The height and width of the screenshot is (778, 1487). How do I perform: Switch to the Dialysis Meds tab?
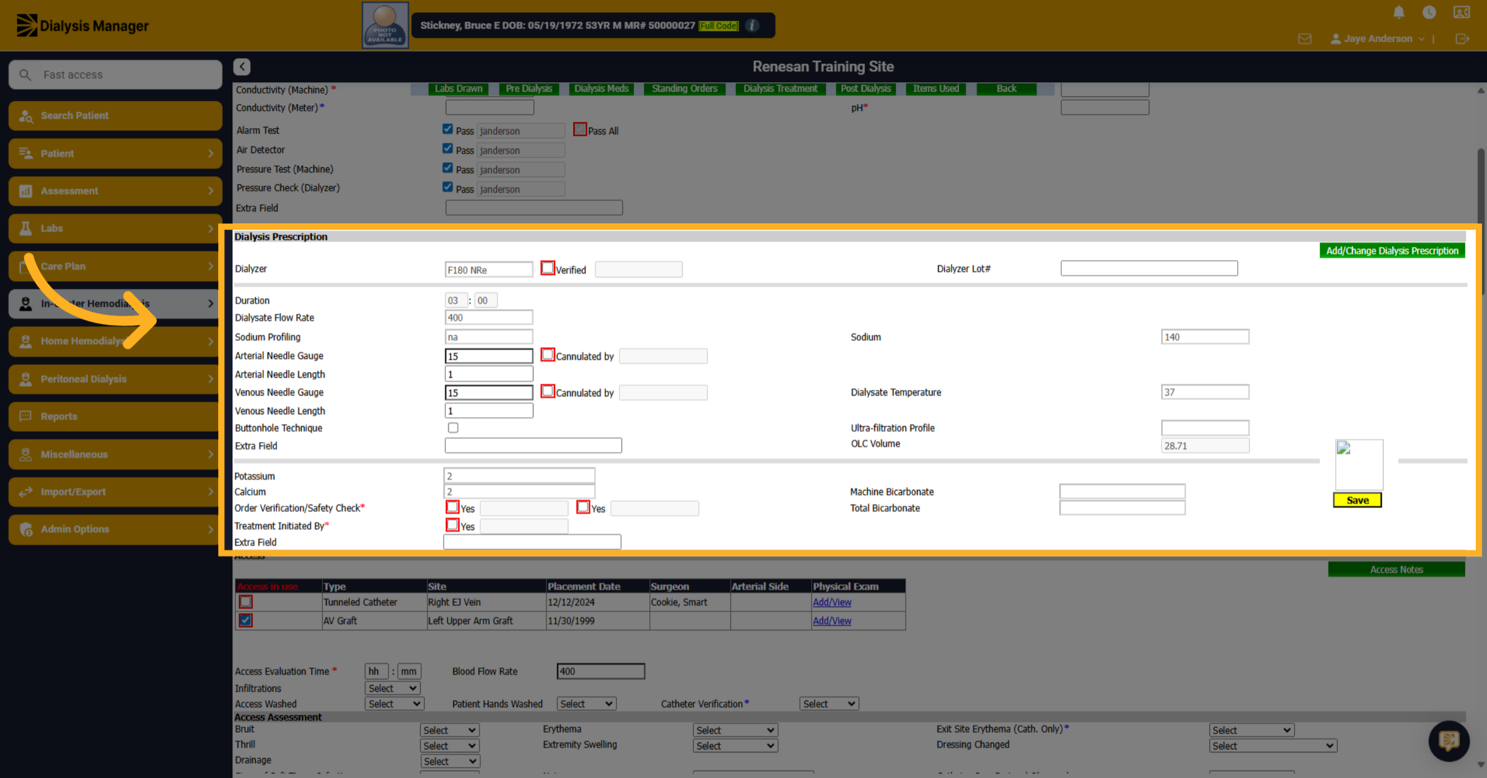click(601, 89)
